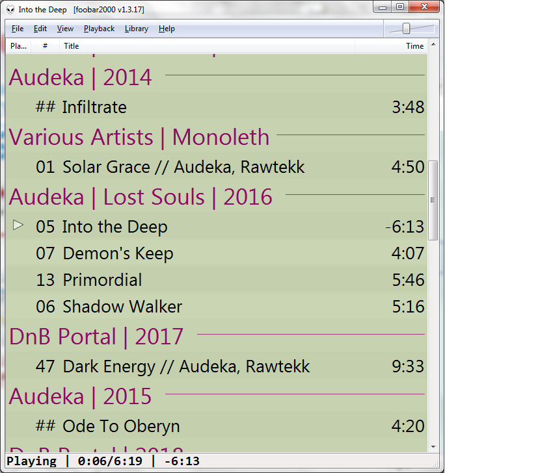Click the 4:50 duration of Solar Grace
Image resolution: width=538 pixels, height=473 pixels.
coord(408,167)
